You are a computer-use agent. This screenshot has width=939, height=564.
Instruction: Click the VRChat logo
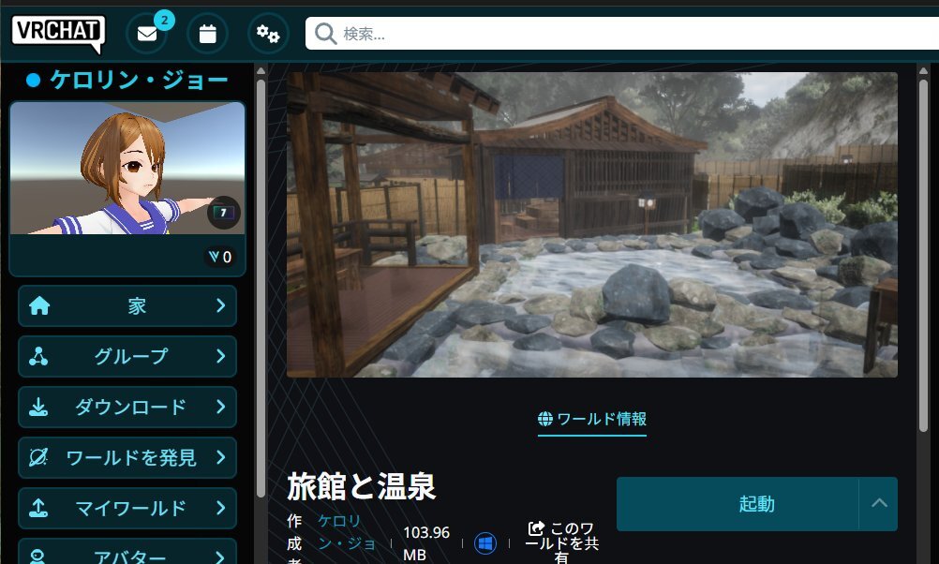click(58, 33)
